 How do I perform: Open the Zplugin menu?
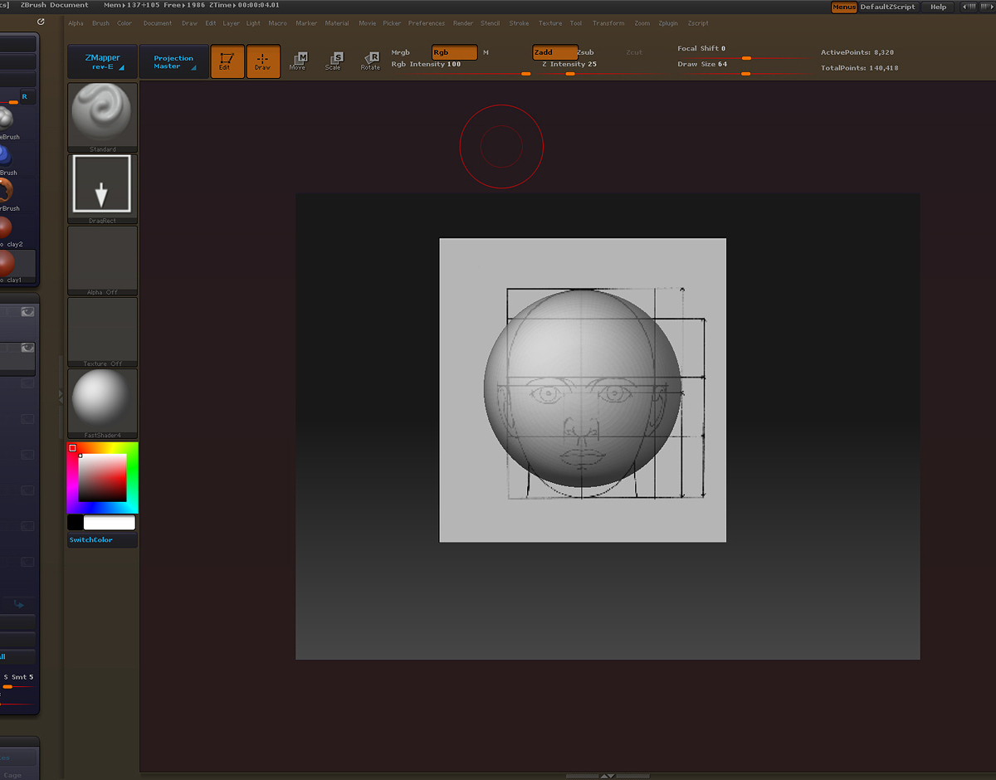tap(668, 23)
